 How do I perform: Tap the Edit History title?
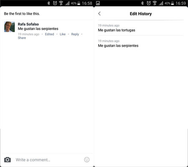click(141, 14)
